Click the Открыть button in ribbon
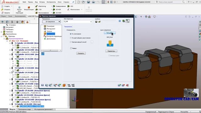Image resolution: width=201 pixels, height=113 pixels. 6,9
